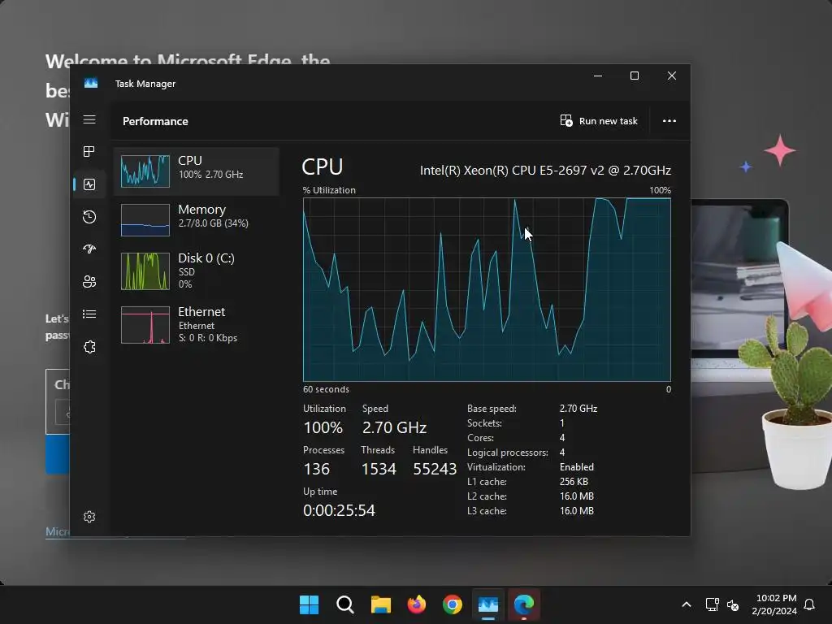The height and width of the screenshot is (624, 832).
Task: Open File Explorer from the taskbar
Action: coord(380,604)
